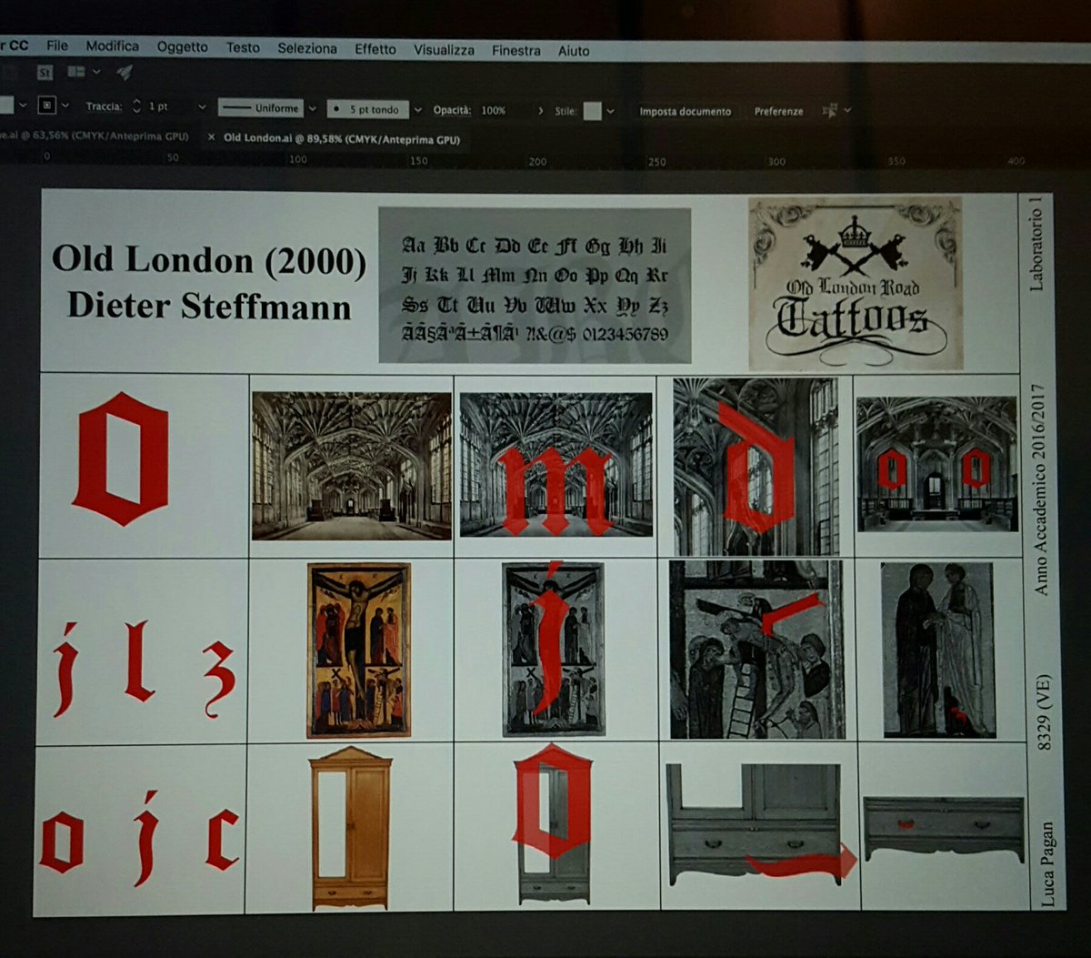Select the gray drawer chest image
The image size is (1091, 958).
tap(944, 829)
